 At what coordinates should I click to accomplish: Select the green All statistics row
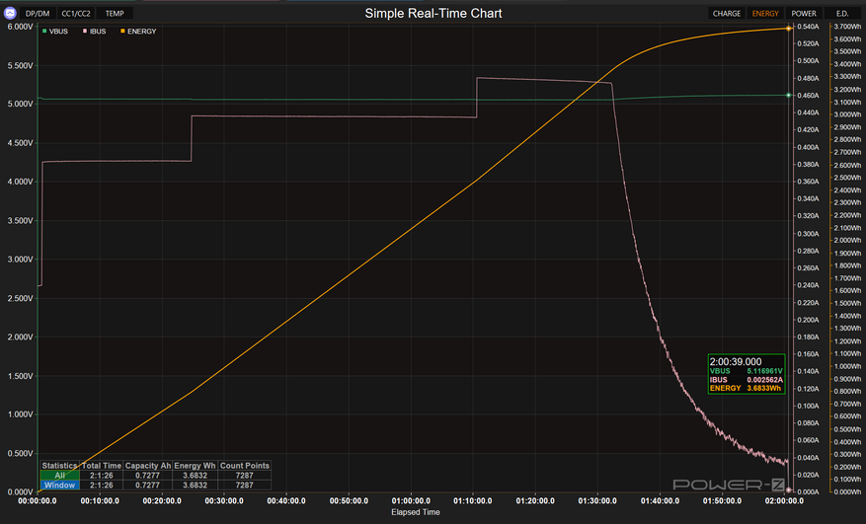click(x=59, y=476)
